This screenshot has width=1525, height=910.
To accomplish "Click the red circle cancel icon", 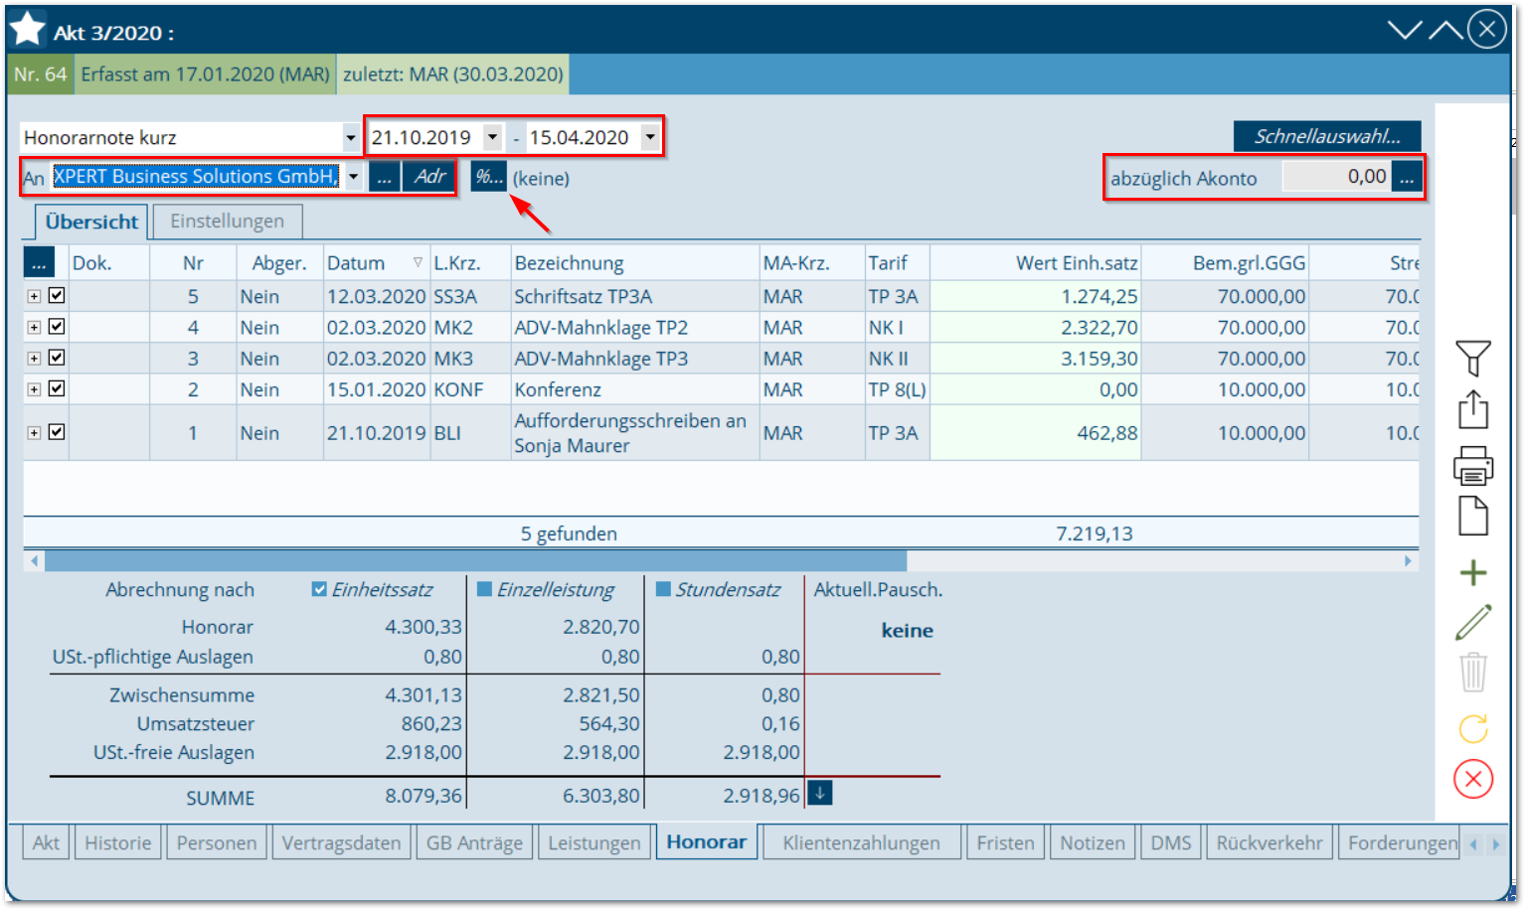I will 1473,779.
